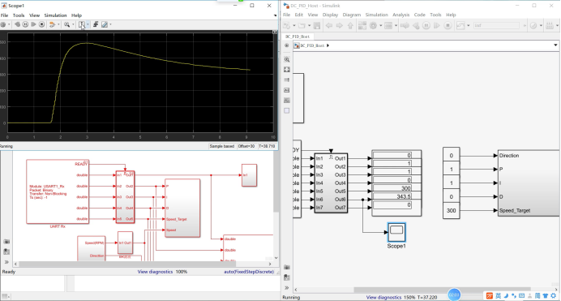Image resolution: width=561 pixels, height=301 pixels.
Task: Click highlight block icon in Scope1 toolbar
Action: [52, 24]
